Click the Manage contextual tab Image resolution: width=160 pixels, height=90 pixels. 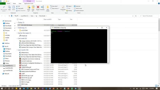click(x=29, y=1)
